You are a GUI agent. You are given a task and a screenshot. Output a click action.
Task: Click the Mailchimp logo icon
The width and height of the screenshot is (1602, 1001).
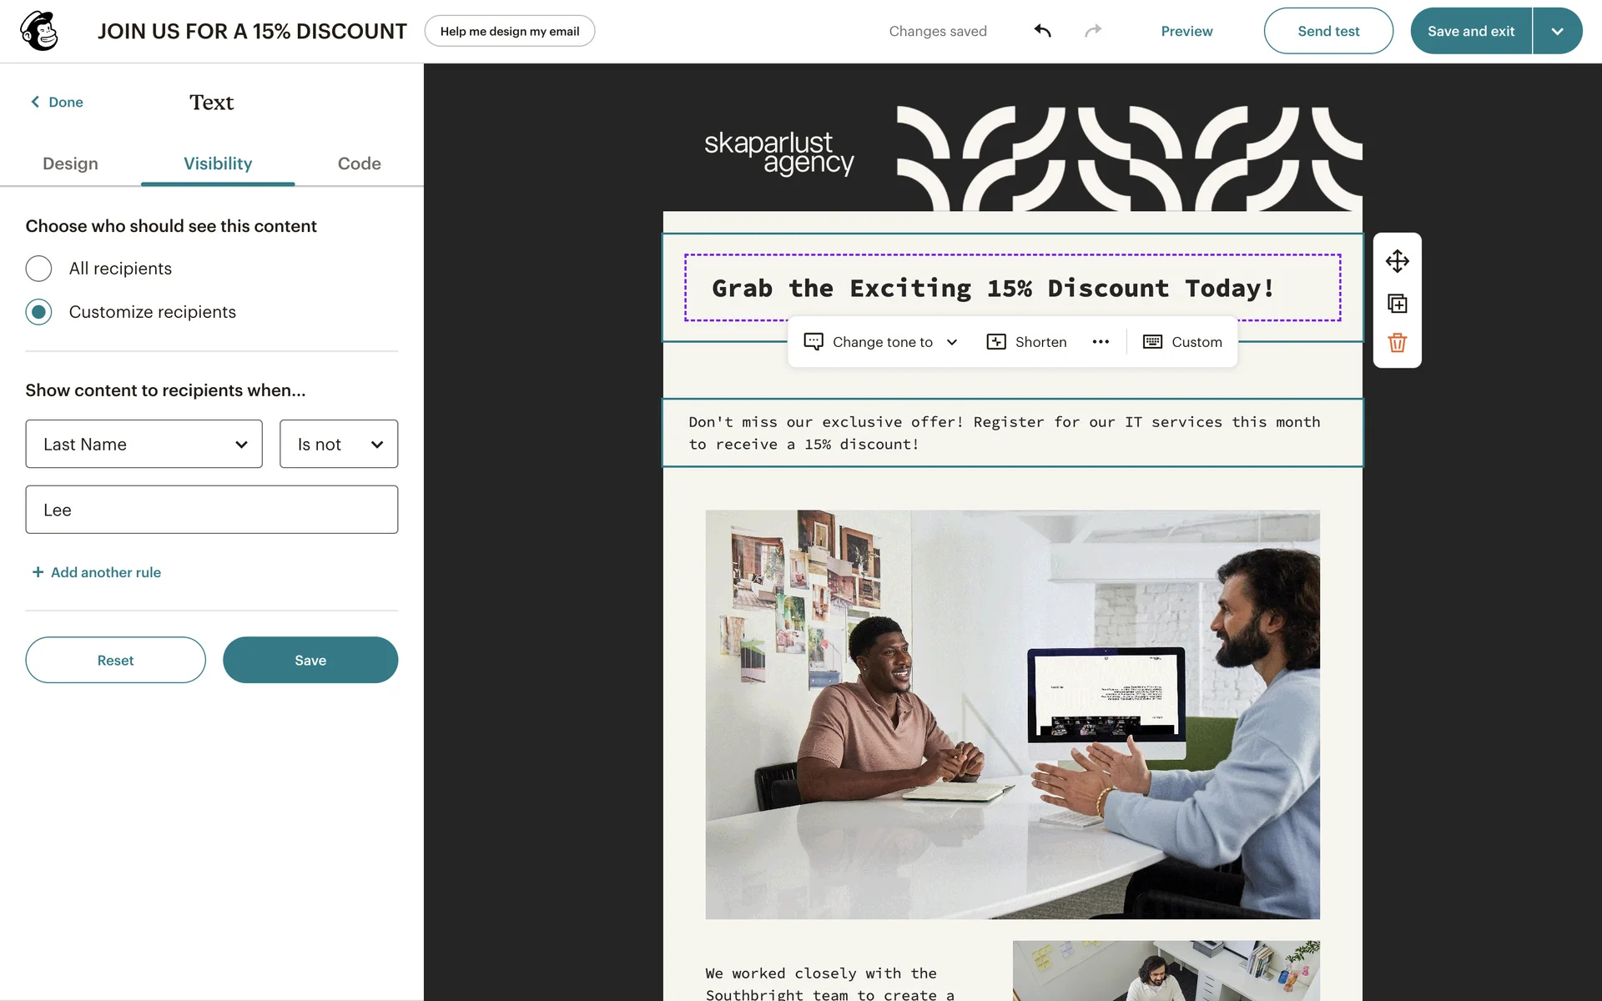(39, 31)
